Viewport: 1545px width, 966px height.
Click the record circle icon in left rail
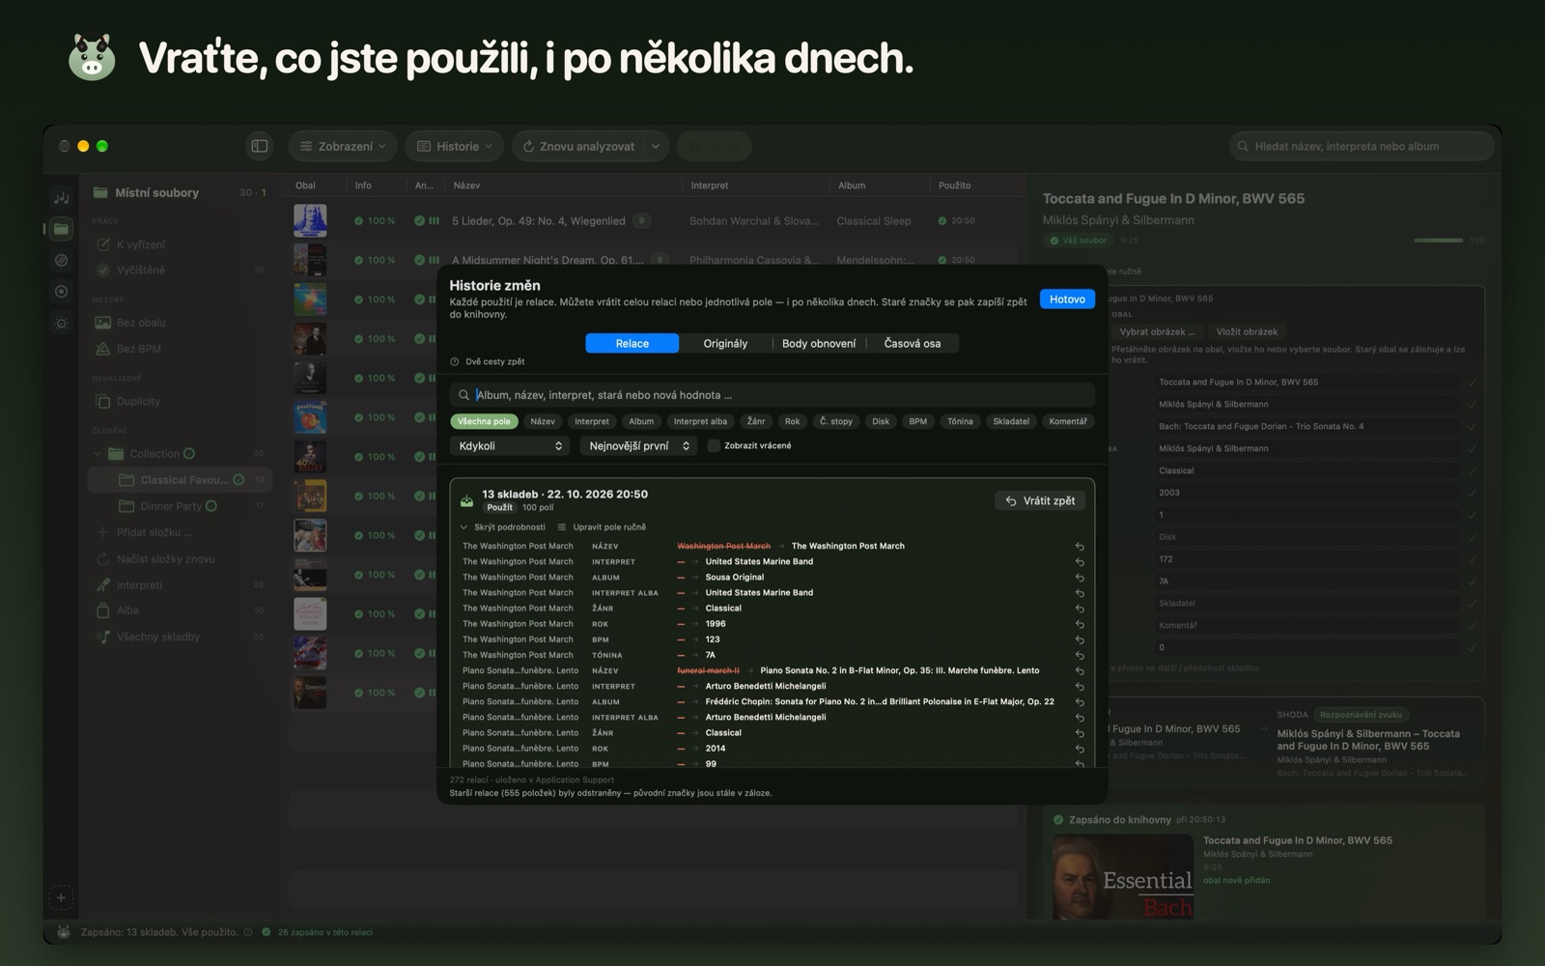(x=61, y=292)
